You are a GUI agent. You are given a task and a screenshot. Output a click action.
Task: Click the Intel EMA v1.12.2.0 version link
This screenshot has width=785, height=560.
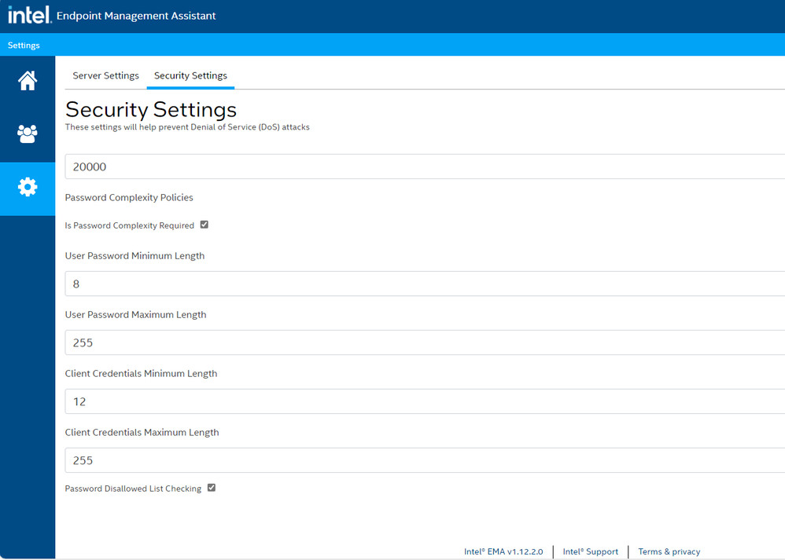[503, 551]
